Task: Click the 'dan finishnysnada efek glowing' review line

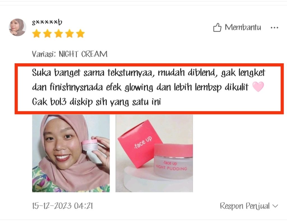Action: (x=140, y=87)
